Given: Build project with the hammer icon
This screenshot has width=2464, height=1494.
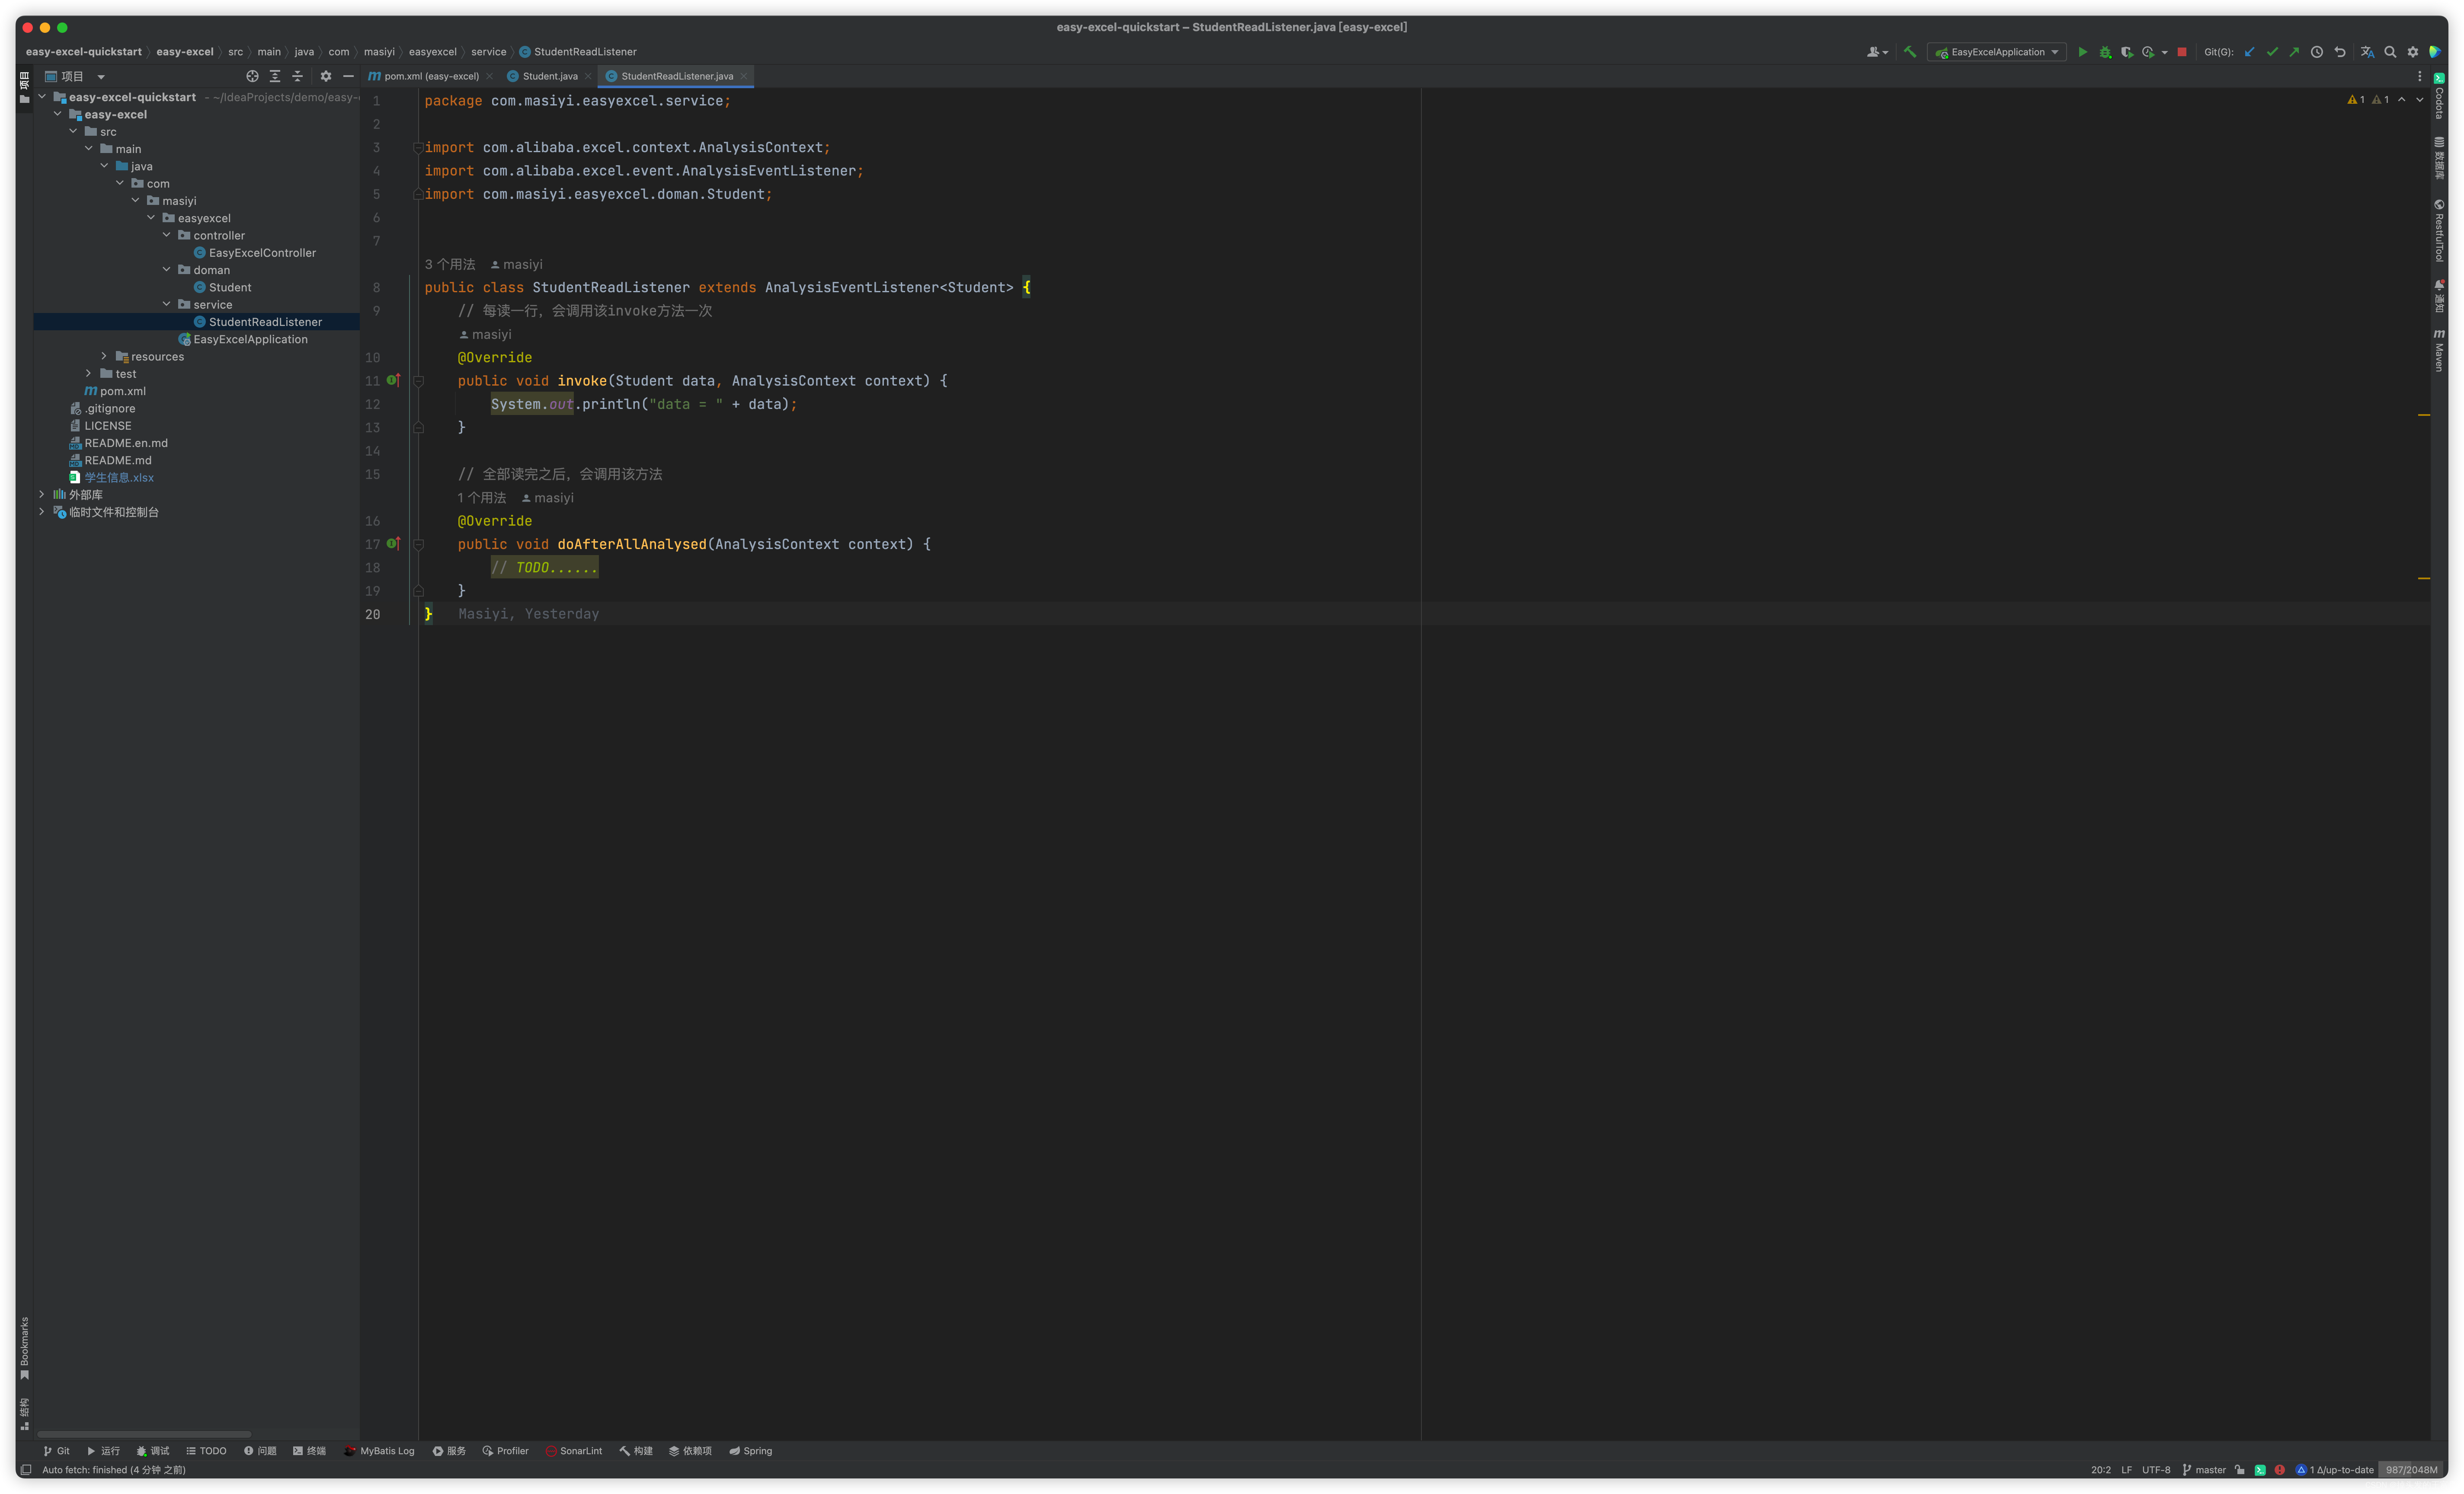Looking at the screenshot, I should point(1910,52).
